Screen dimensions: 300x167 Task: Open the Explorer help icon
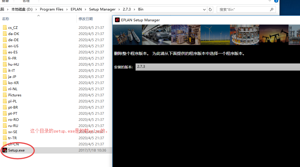pos(276,1)
